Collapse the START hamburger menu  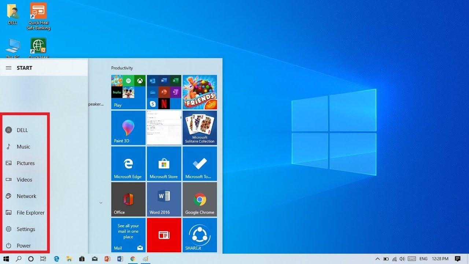(x=9, y=68)
